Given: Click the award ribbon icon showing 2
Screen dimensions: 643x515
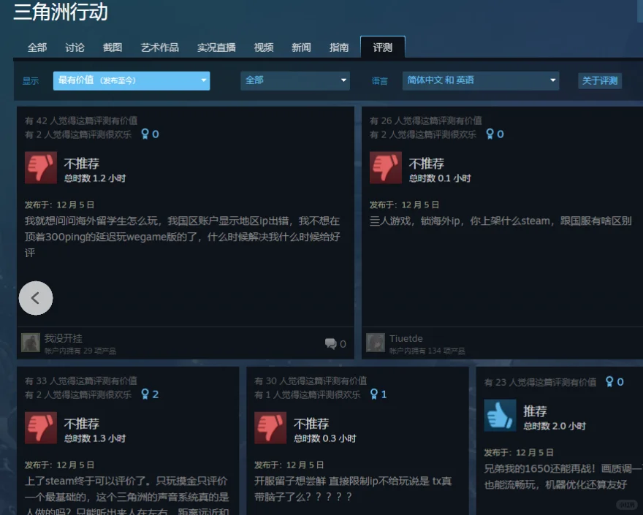Looking at the screenshot, I should point(145,394).
